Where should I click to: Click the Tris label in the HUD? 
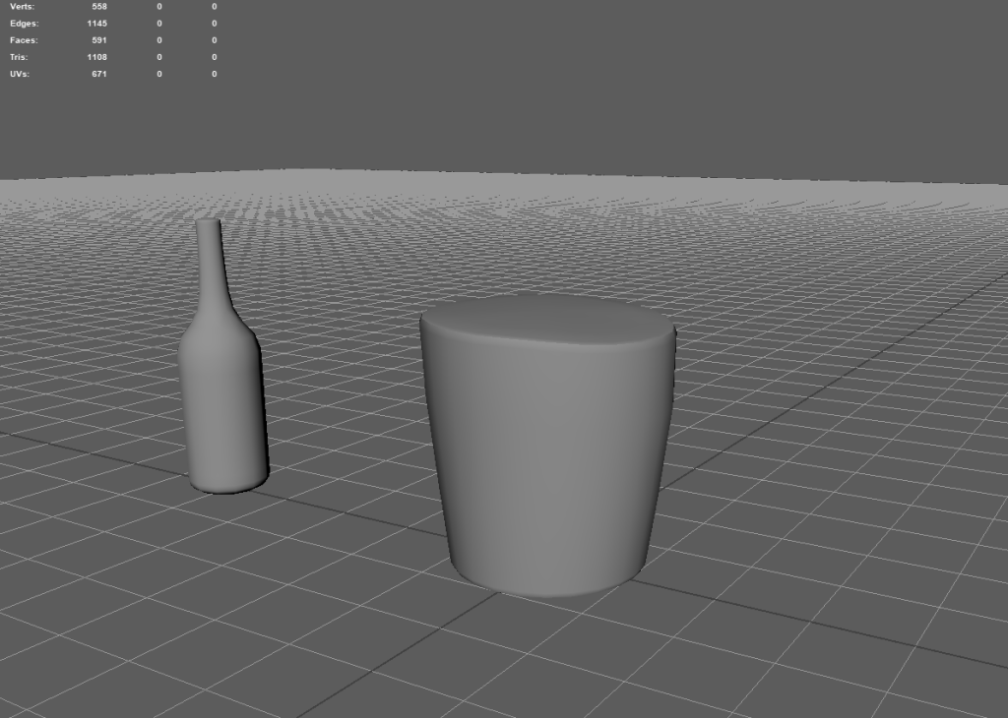20,57
